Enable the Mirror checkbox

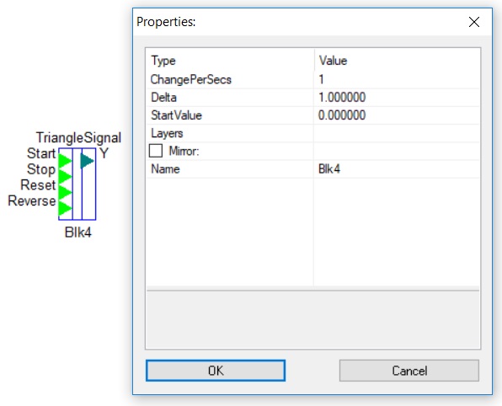(156, 151)
